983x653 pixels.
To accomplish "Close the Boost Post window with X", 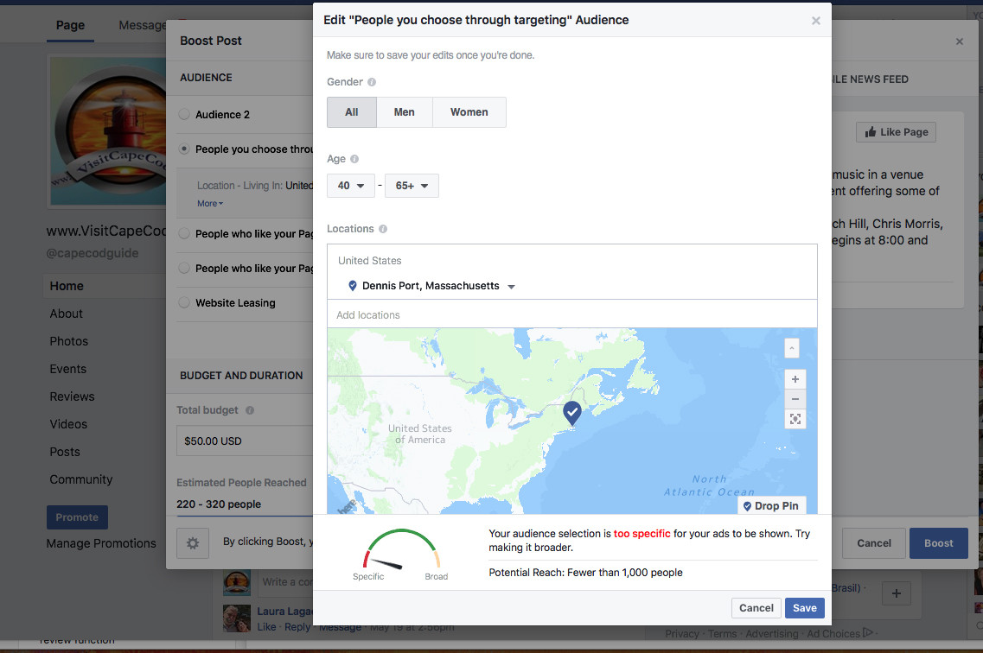I will 959,41.
